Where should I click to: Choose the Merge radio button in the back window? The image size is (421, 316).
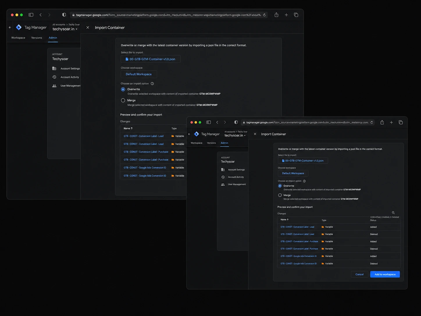coord(123,100)
